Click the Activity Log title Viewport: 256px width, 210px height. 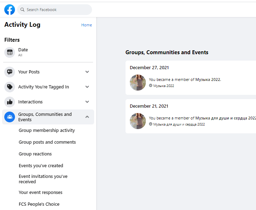coord(22,25)
